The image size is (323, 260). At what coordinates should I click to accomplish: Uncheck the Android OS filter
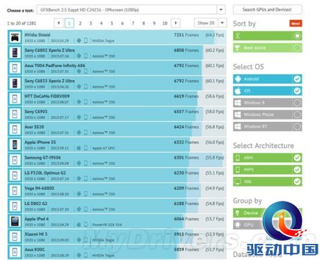coord(297,79)
